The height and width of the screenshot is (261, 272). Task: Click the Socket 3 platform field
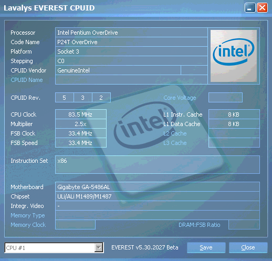coord(131,51)
